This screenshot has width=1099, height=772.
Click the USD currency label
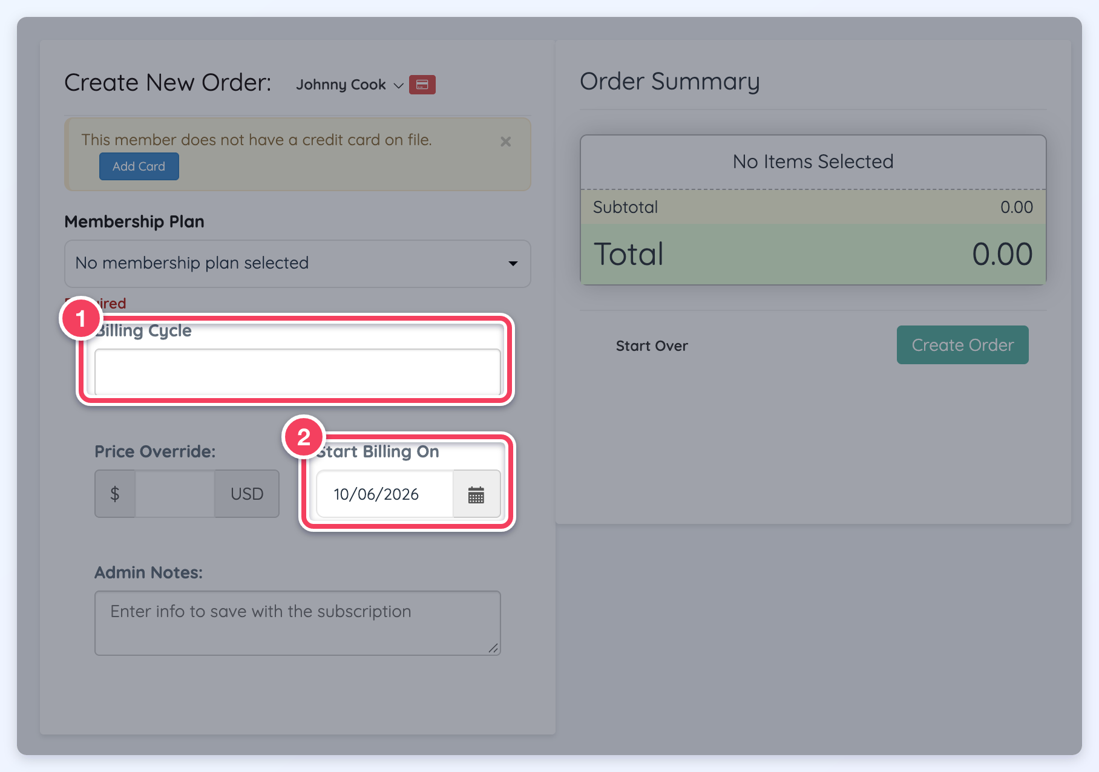click(x=247, y=494)
